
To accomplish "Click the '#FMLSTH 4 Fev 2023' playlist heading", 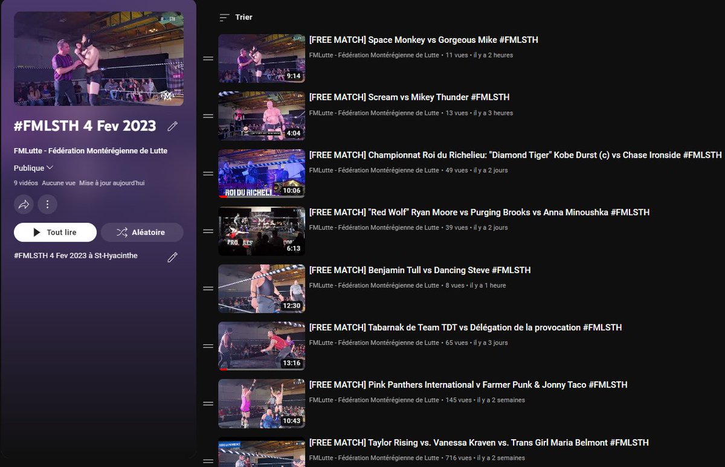I will (x=85, y=126).
